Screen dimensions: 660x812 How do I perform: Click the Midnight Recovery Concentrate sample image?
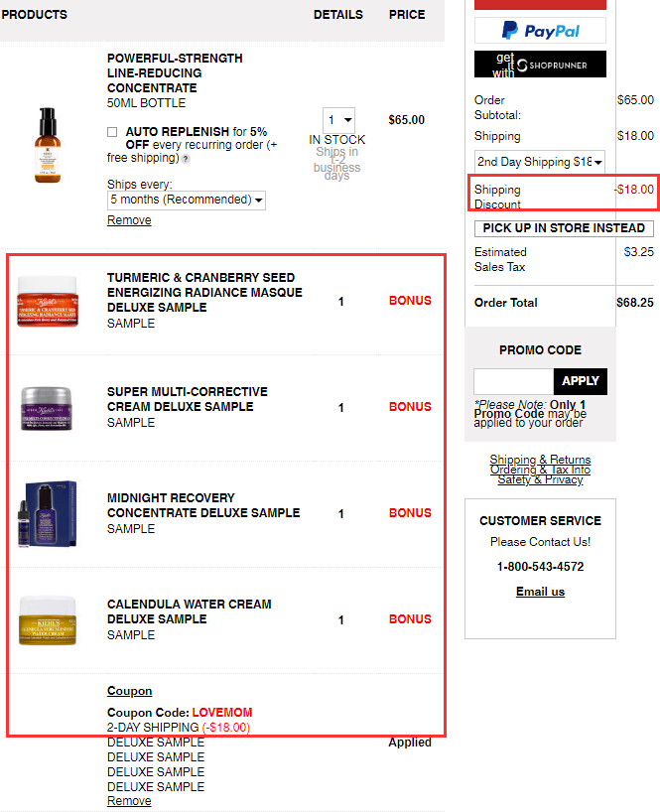(47, 514)
